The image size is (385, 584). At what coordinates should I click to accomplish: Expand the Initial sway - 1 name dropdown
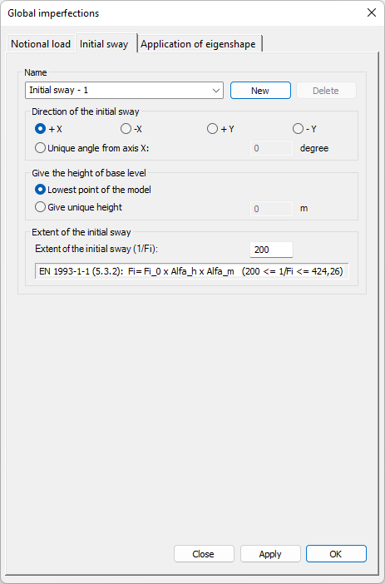pyautogui.click(x=125, y=91)
